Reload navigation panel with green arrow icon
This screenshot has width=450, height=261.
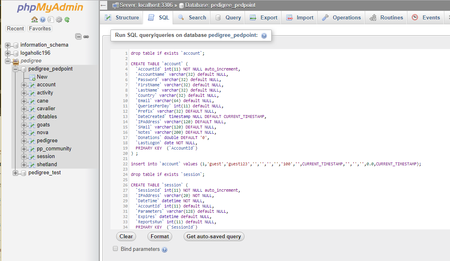(67, 19)
